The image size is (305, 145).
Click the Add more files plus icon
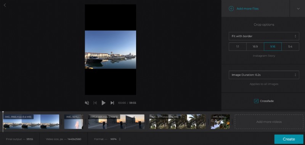(231, 8)
